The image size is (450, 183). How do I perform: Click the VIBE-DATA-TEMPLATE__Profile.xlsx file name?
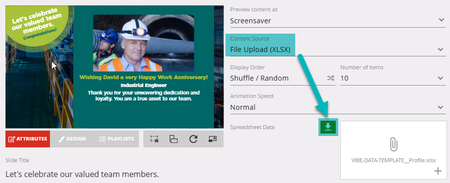pos(394,160)
